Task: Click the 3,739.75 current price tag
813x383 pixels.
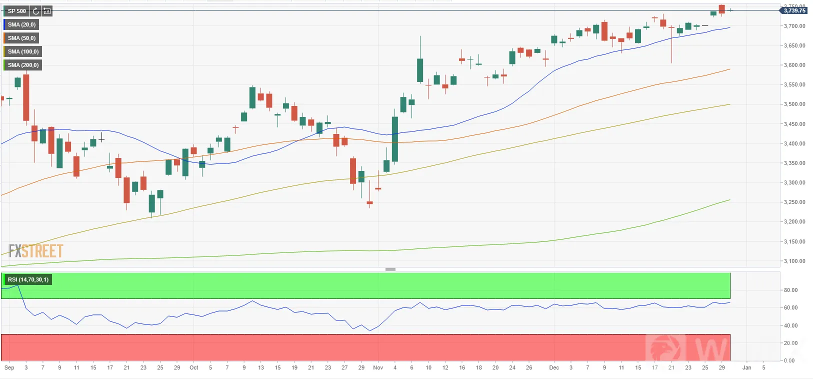Action: [793, 10]
